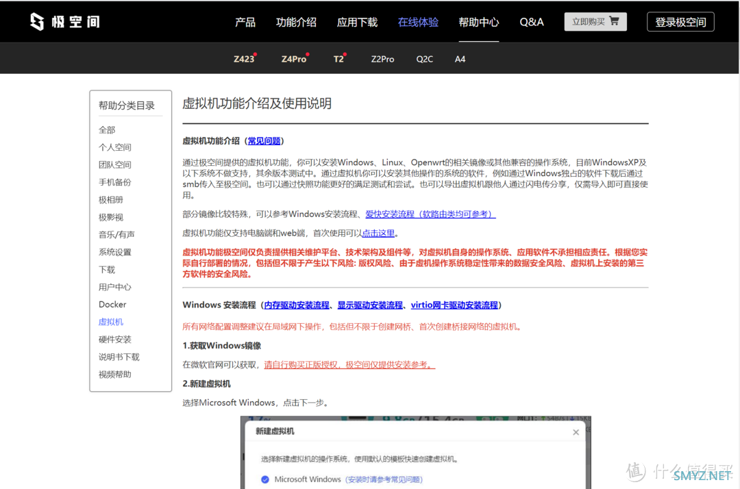
Task: Click the 1.获取Windows镜像 step heading
Action: click(222, 346)
